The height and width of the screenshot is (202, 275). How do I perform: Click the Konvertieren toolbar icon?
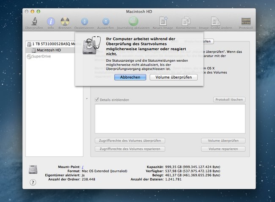coord(186,22)
